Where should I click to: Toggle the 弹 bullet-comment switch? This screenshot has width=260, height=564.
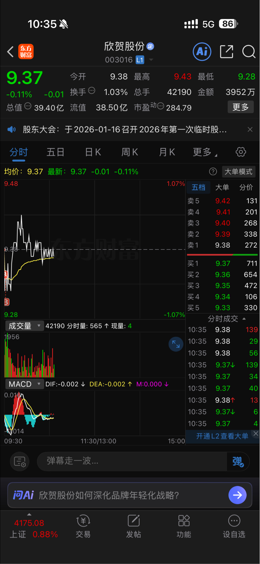(238, 462)
